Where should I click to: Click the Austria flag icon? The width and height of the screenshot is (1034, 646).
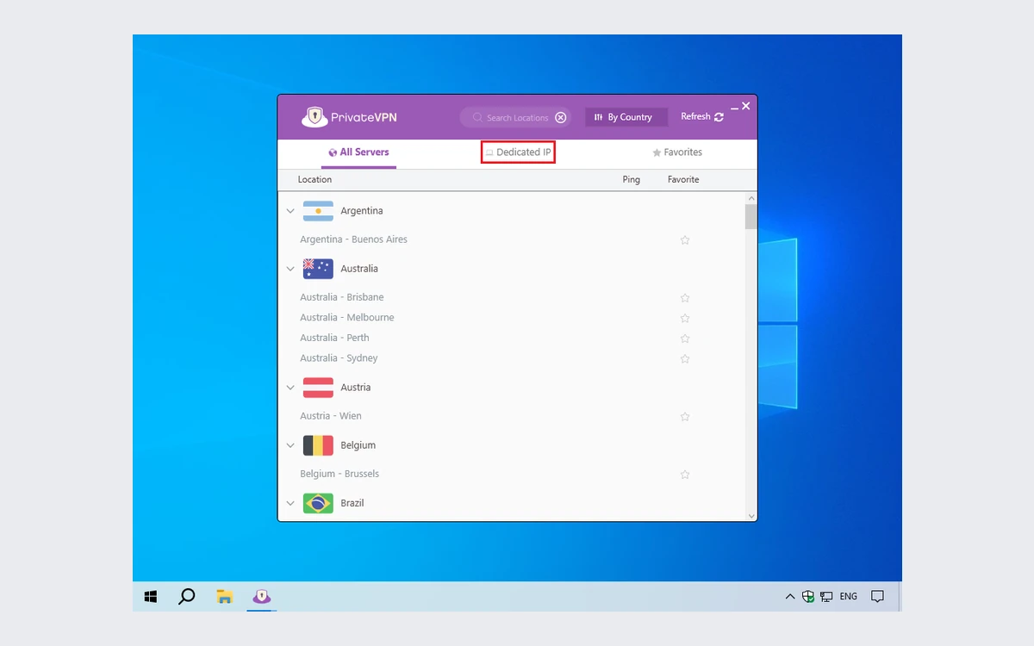318,388
